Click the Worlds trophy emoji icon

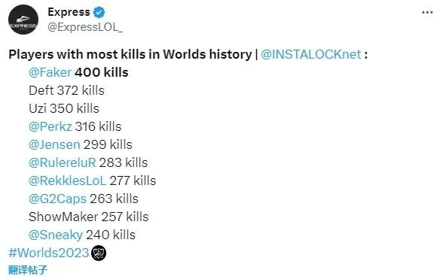click(99, 253)
